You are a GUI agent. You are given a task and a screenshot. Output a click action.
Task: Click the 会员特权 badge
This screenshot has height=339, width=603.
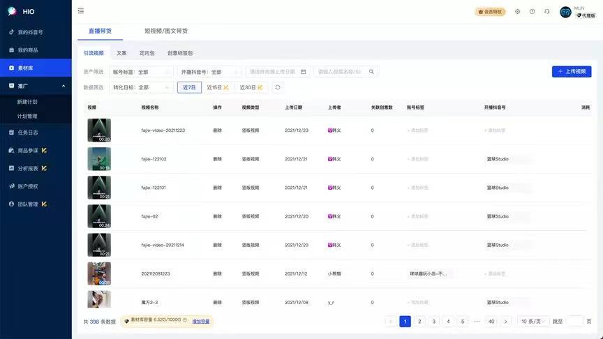point(490,12)
